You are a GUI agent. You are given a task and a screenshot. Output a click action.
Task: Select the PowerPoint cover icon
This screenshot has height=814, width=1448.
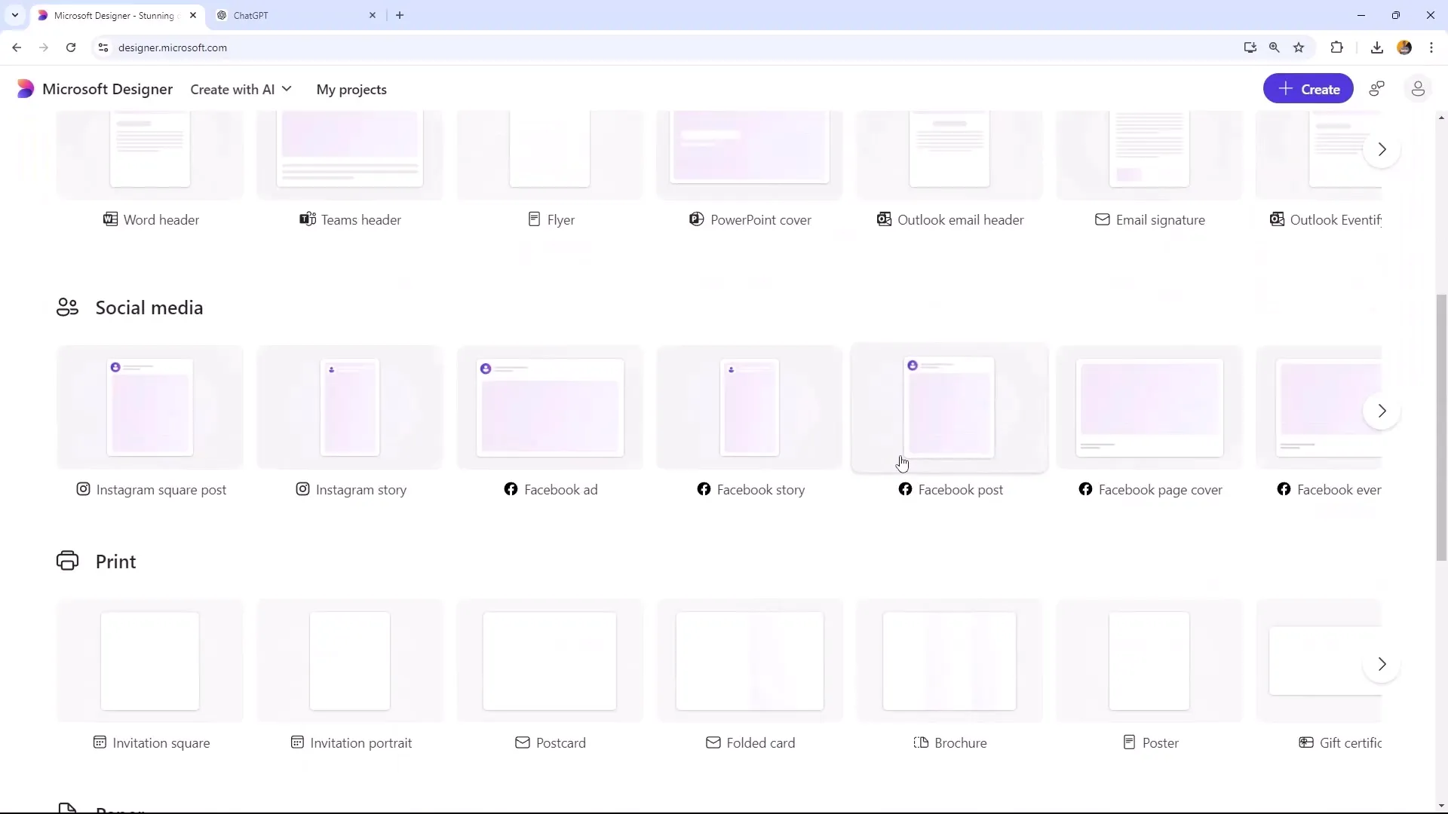coord(696,219)
